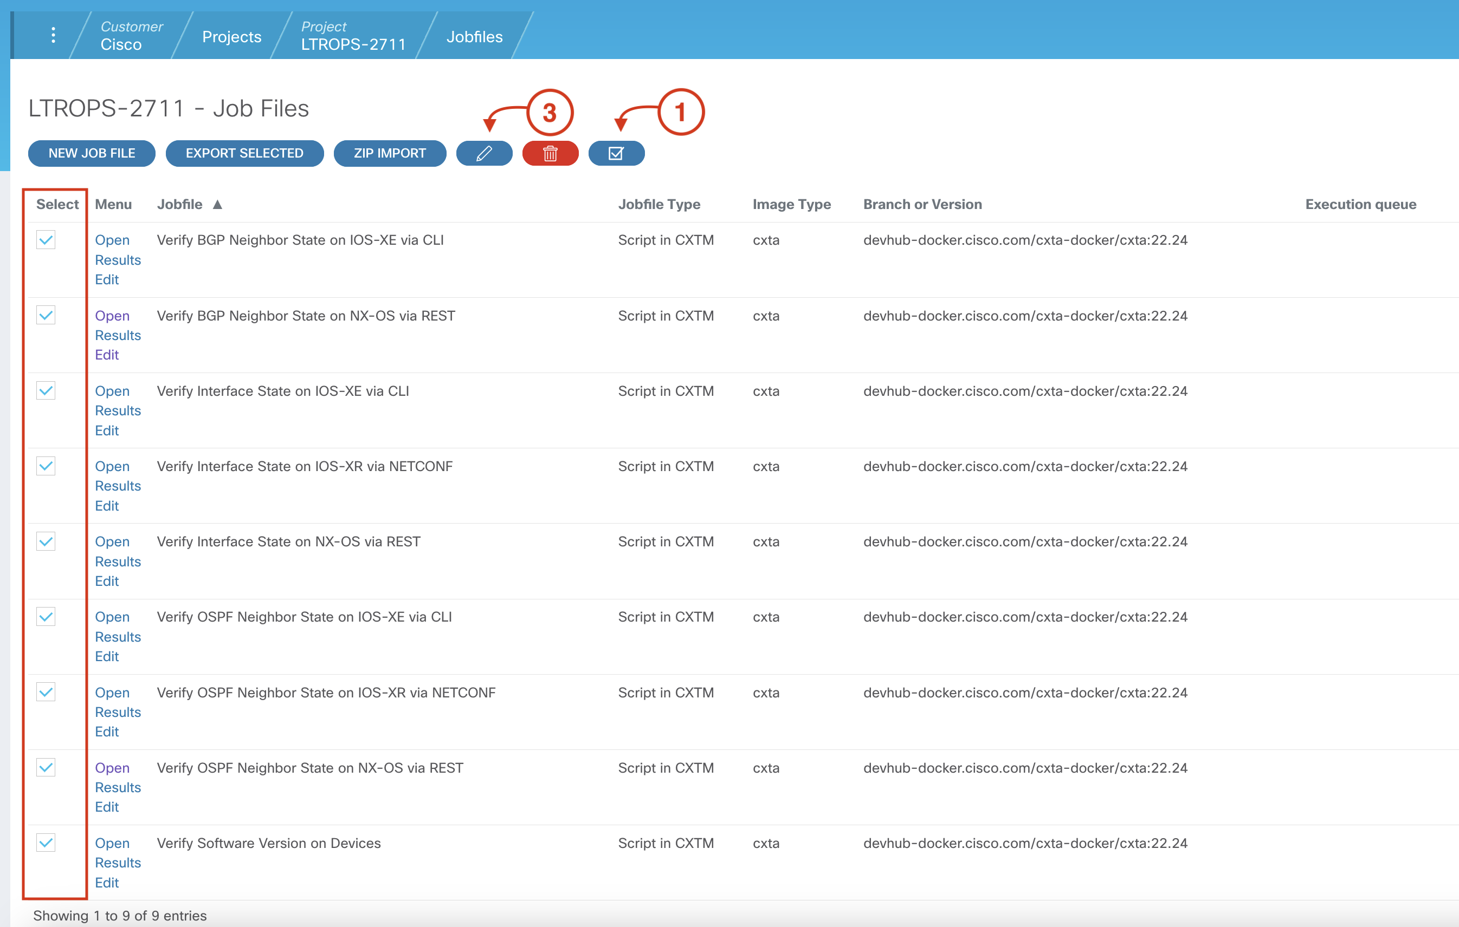Click 'Showing 1 to 9 of 9 entries' text
This screenshot has width=1459, height=927.
tap(120, 916)
